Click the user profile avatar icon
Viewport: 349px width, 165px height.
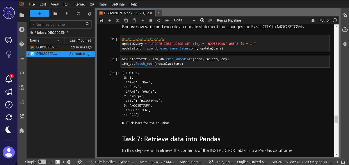(x=9, y=152)
